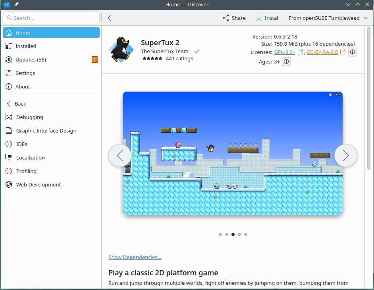This screenshot has height=290, width=374.
Task: Click the Home house icon in sidebar
Action: coord(9,33)
